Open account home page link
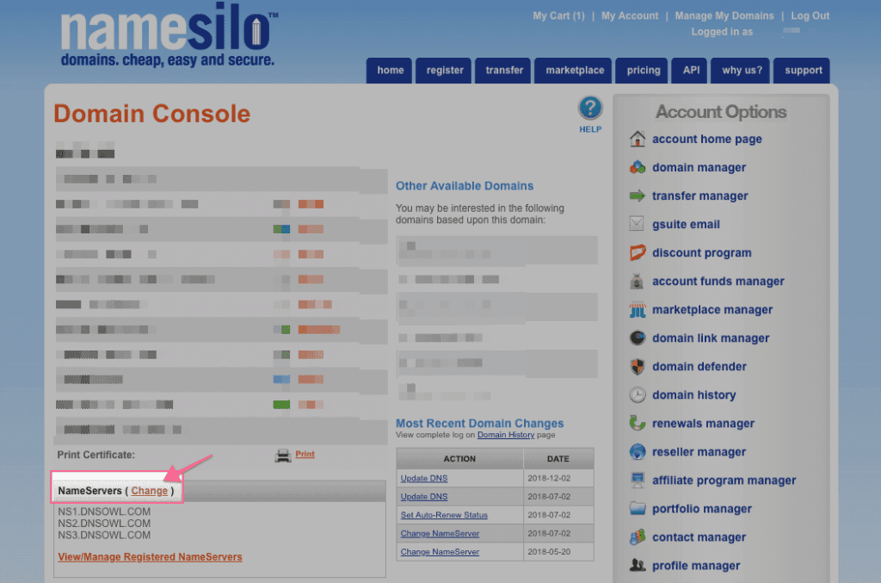Viewport: 881px width, 583px height. [707, 139]
